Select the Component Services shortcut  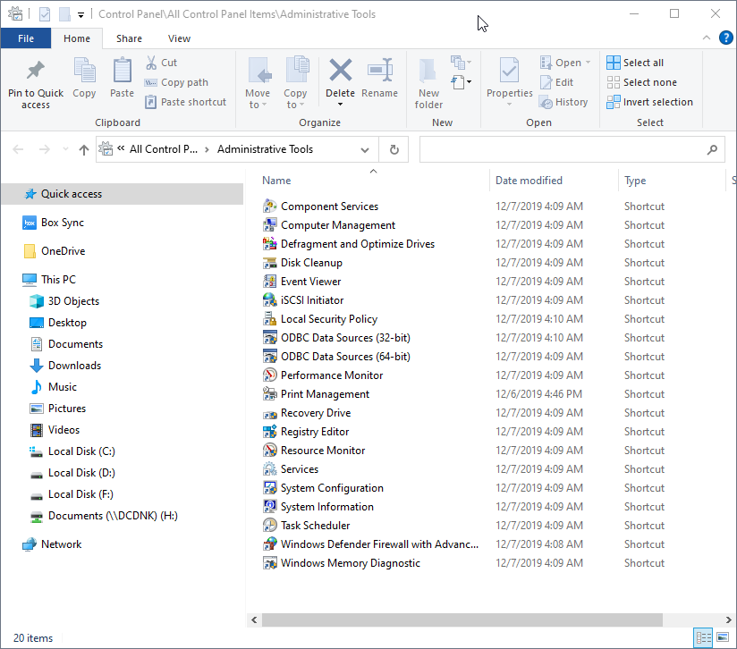pos(329,206)
